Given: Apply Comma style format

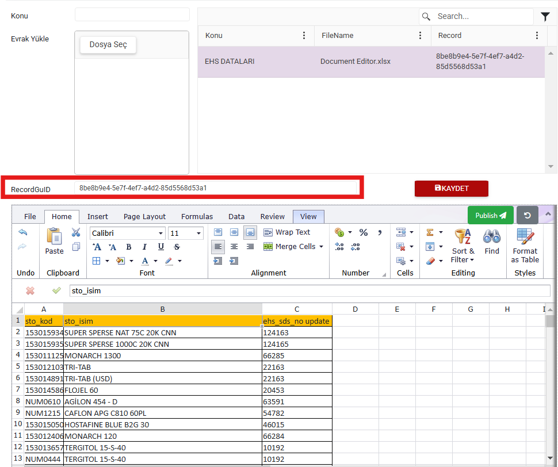Looking at the screenshot, I should tap(380, 232).
